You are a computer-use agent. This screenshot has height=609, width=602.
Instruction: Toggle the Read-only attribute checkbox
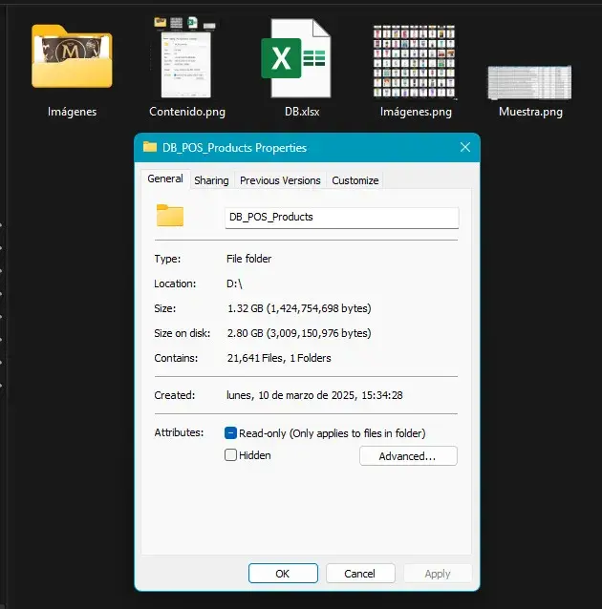click(x=230, y=433)
